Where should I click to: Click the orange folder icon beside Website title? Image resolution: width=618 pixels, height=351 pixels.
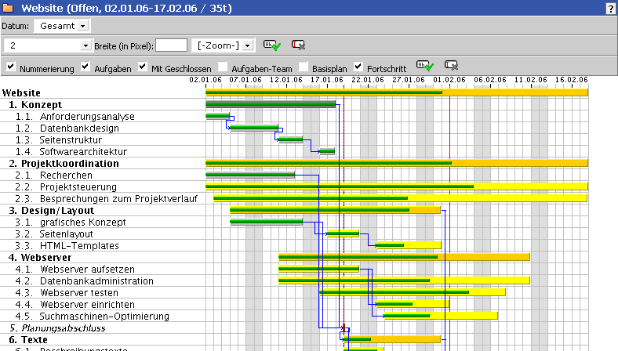8,8
